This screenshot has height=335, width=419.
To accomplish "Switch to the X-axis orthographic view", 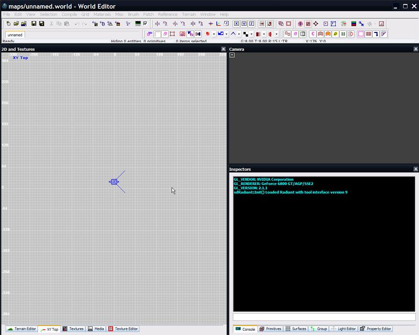I will [x=236, y=24].
